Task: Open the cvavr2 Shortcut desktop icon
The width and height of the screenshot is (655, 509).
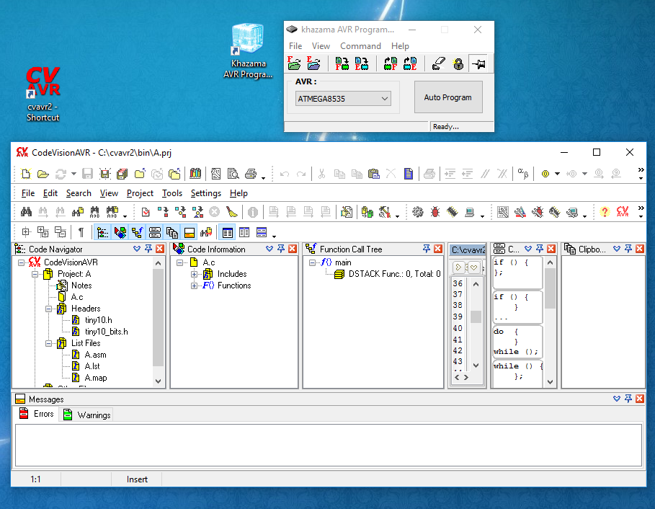Action: point(43,94)
